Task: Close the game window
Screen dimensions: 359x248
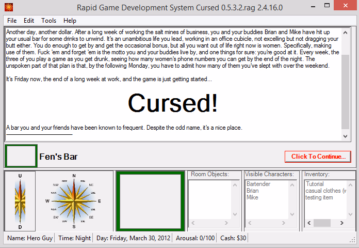Action: 346,6
